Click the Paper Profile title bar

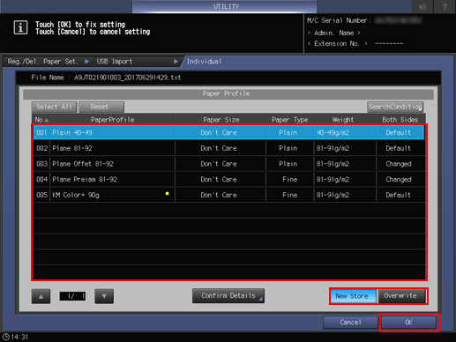coord(228,94)
